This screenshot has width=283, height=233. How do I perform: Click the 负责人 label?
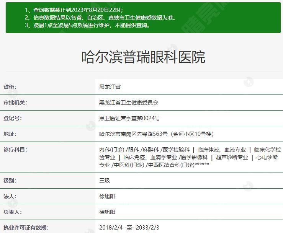(13, 212)
